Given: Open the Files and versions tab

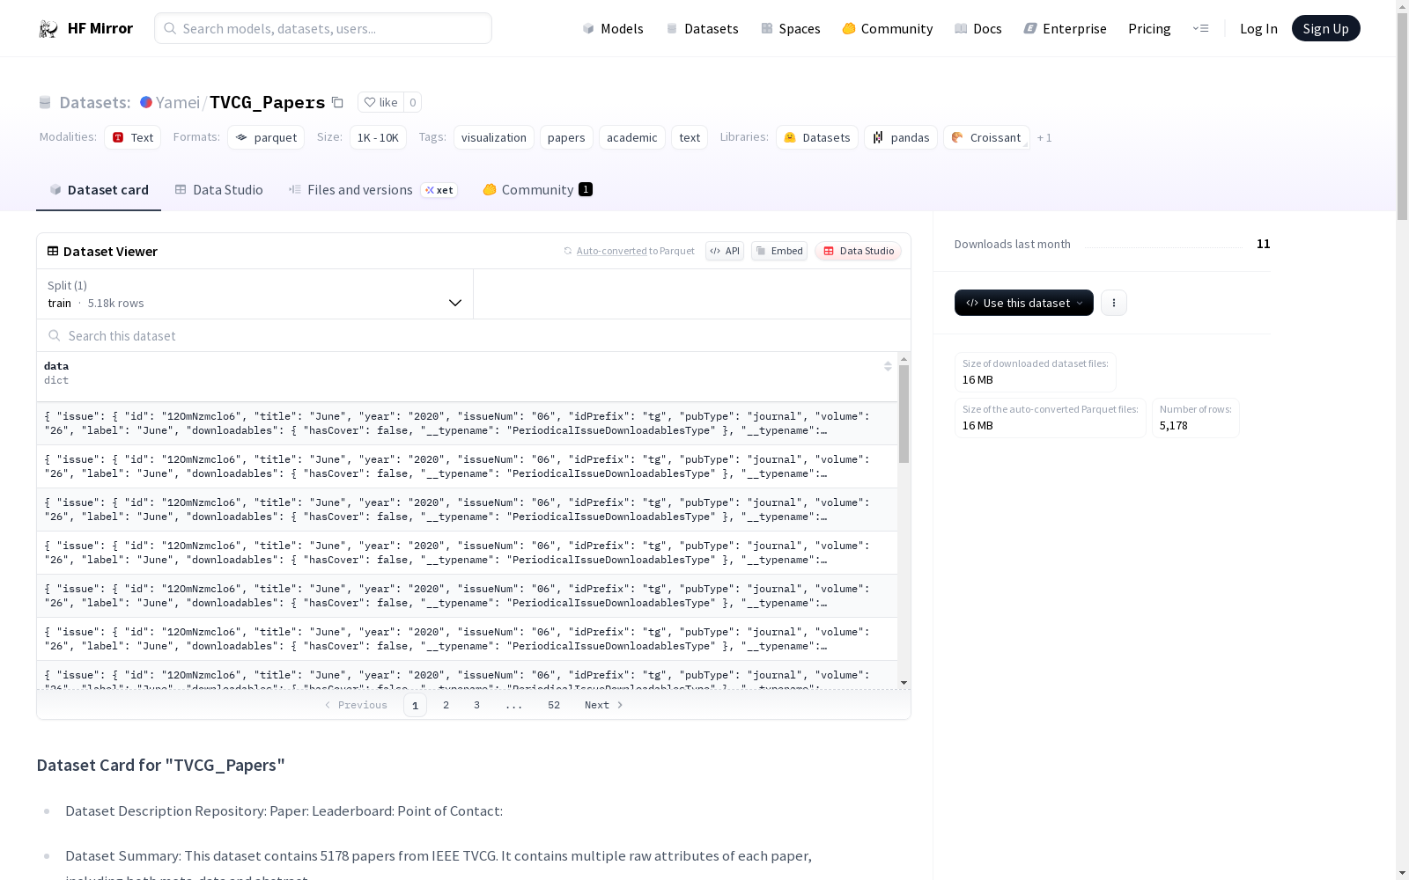Looking at the screenshot, I should pyautogui.click(x=373, y=189).
